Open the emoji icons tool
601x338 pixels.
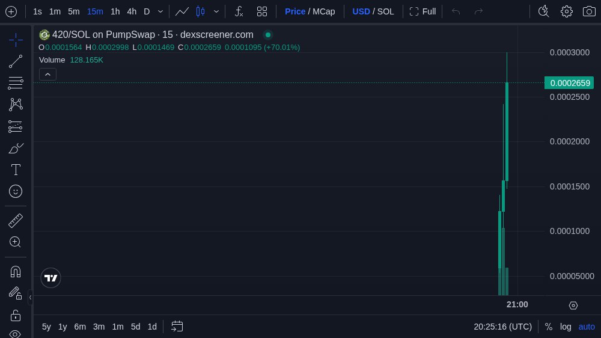tap(16, 191)
